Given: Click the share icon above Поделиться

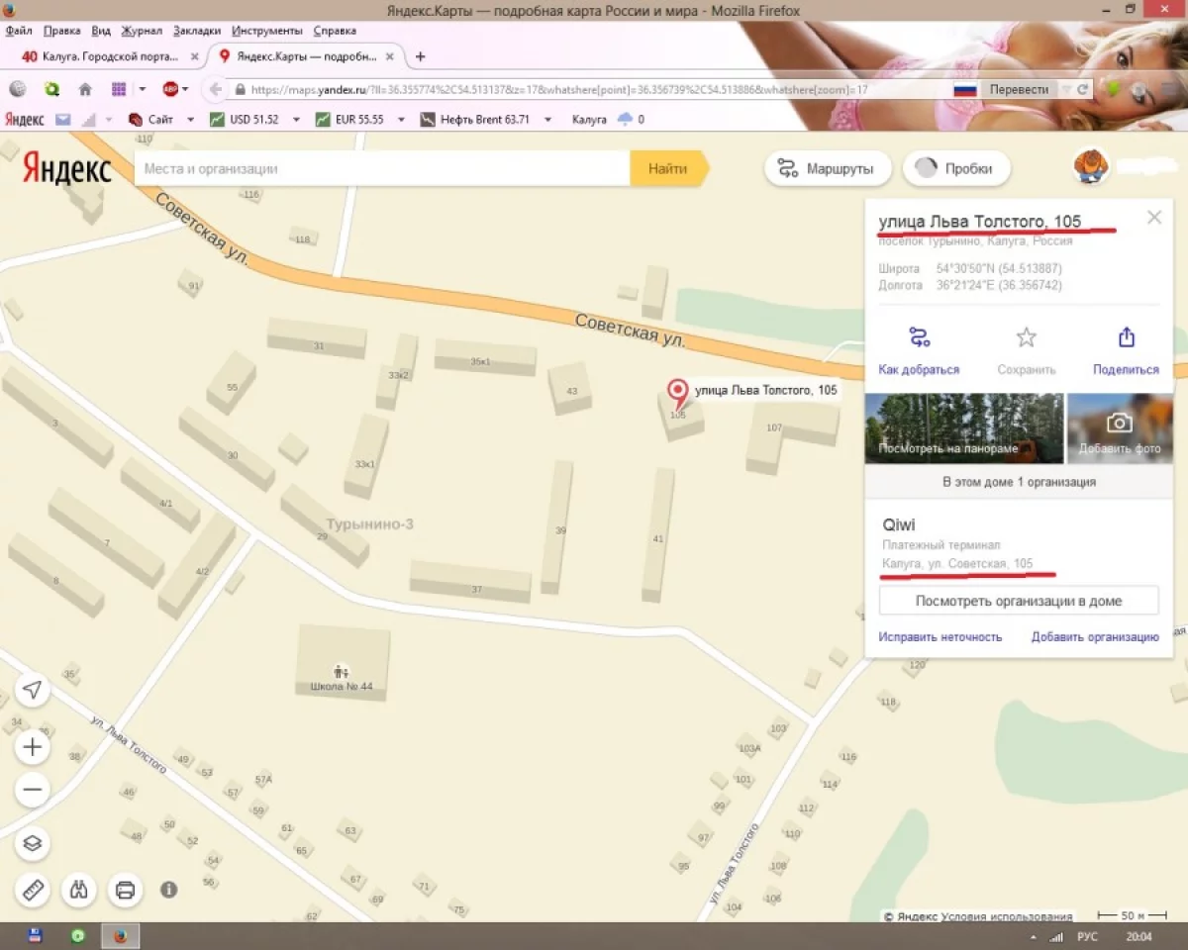Looking at the screenshot, I should coord(1126,337).
